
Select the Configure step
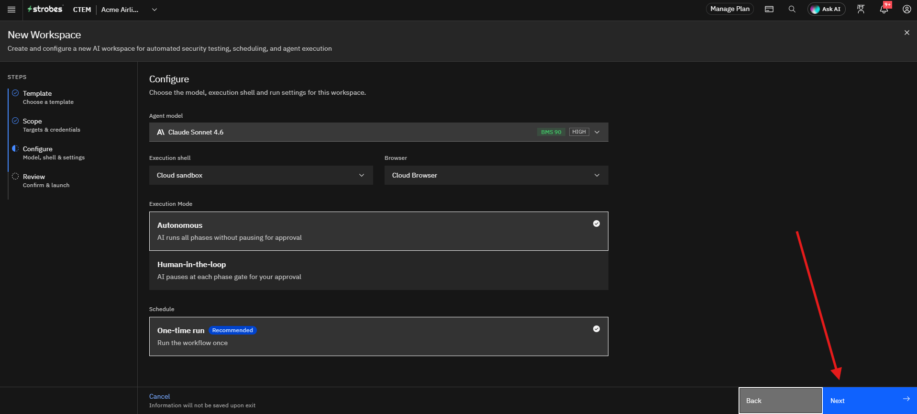54,153
